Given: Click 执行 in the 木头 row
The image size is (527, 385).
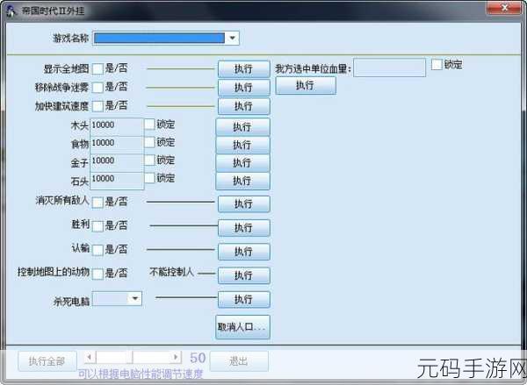Looking at the screenshot, I should point(242,127).
